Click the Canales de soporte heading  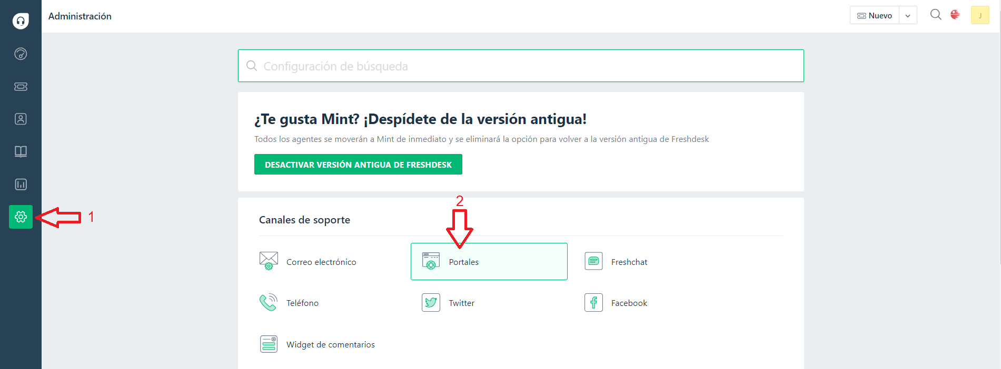click(304, 220)
